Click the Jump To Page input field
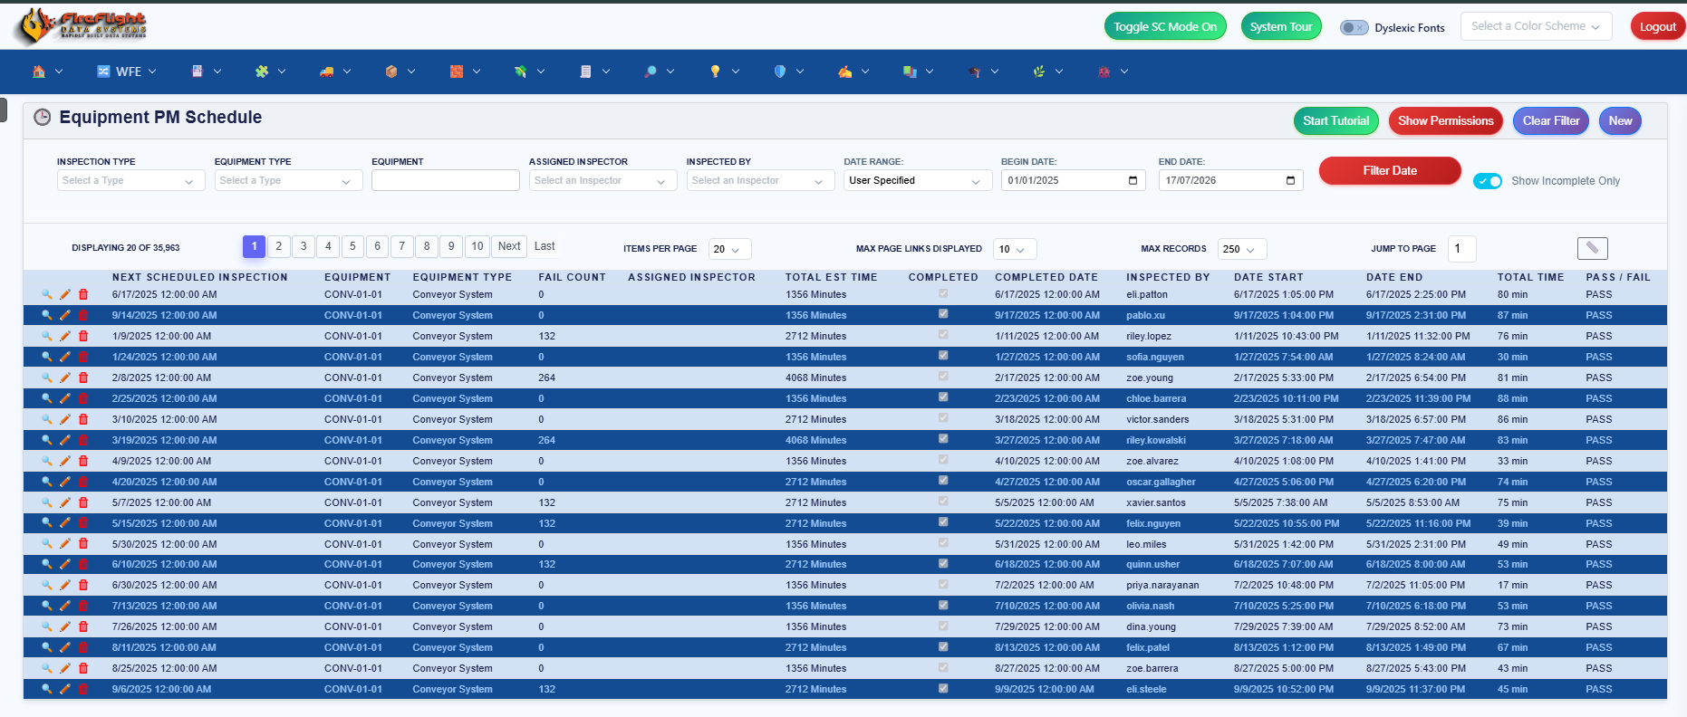Image resolution: width=1687 pixels, height=717 pixels. pyautogui.click(x=1462, y=249)
